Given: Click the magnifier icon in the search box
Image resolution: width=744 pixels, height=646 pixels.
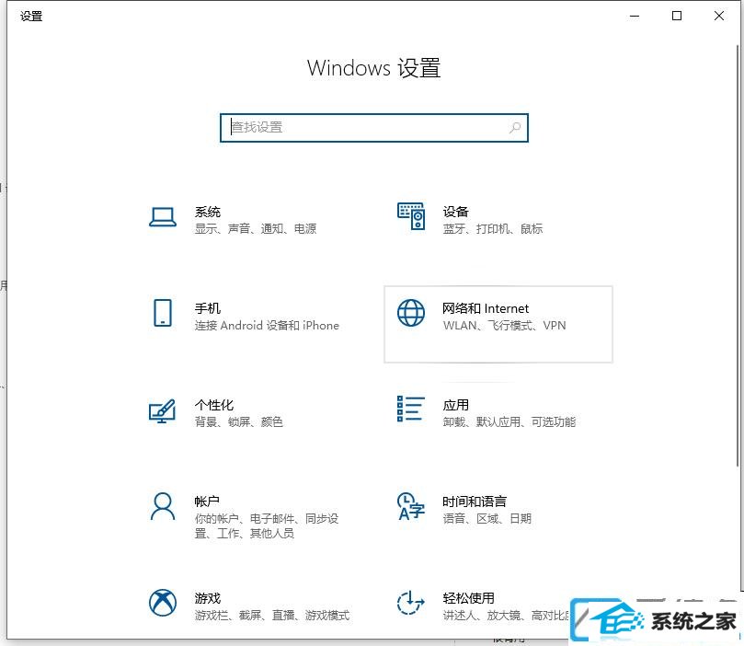Looking at the screenshot, I should point(515,127).
